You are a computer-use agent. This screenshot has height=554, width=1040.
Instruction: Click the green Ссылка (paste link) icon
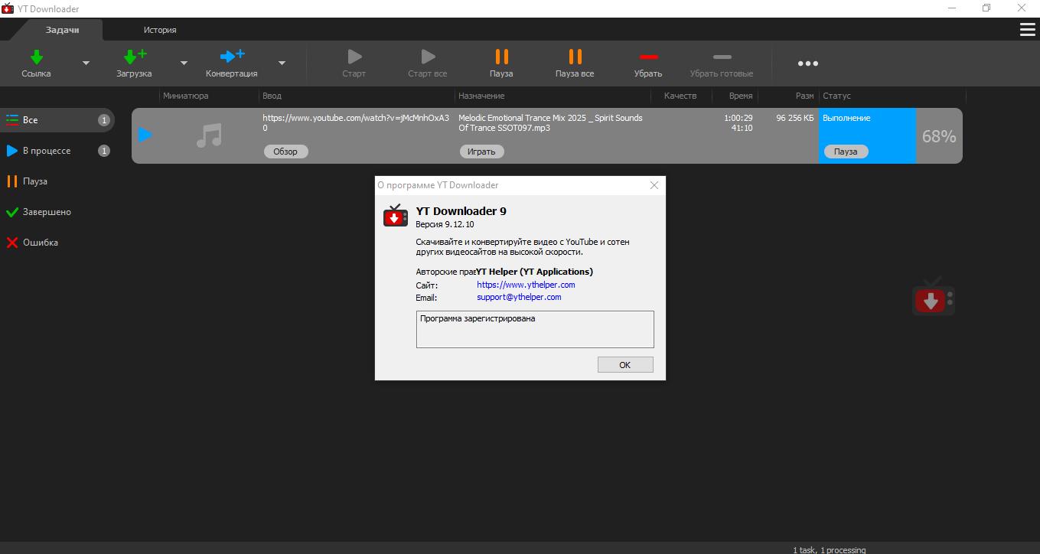point(36,57)
